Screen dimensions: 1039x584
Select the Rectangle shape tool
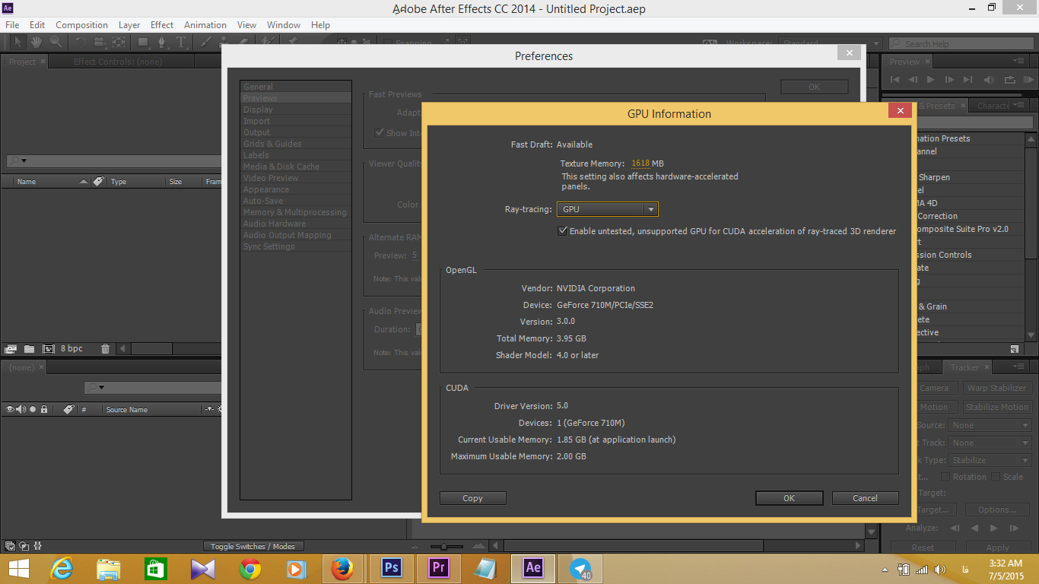tap(143, 43)
